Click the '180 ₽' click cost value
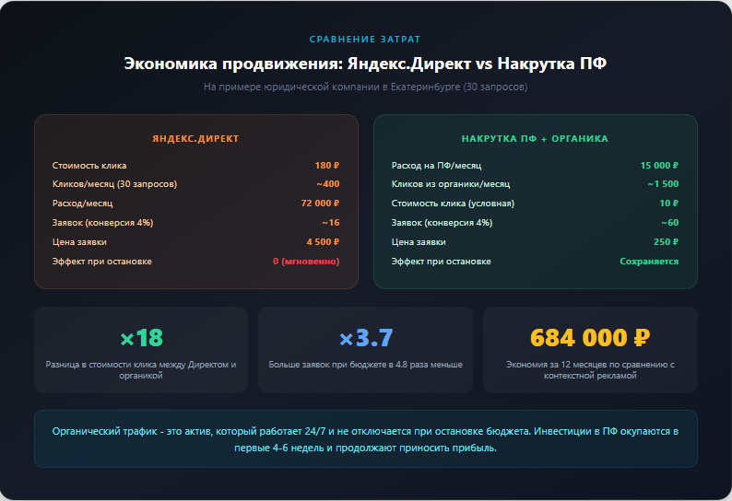This screenshot has height=501, width=732. (326, 166)
